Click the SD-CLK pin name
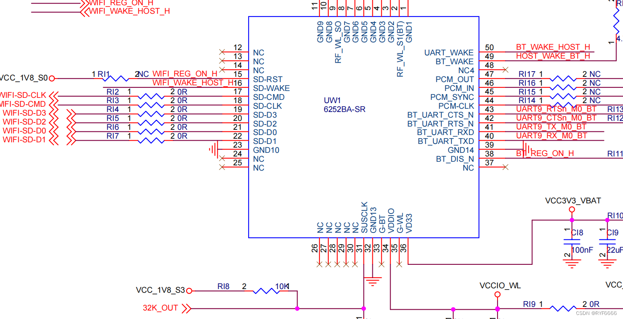Screen dimensions: 623x319 pos(268,106)
